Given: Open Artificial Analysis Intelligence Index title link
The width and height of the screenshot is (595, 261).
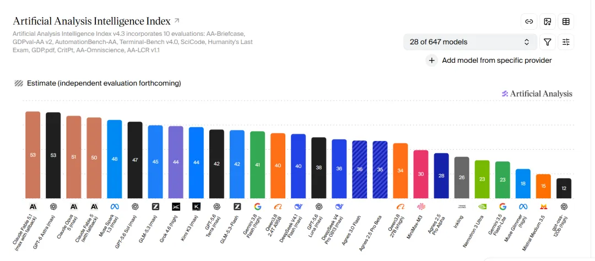Looking at the screenshot, I should coord(92,20).
